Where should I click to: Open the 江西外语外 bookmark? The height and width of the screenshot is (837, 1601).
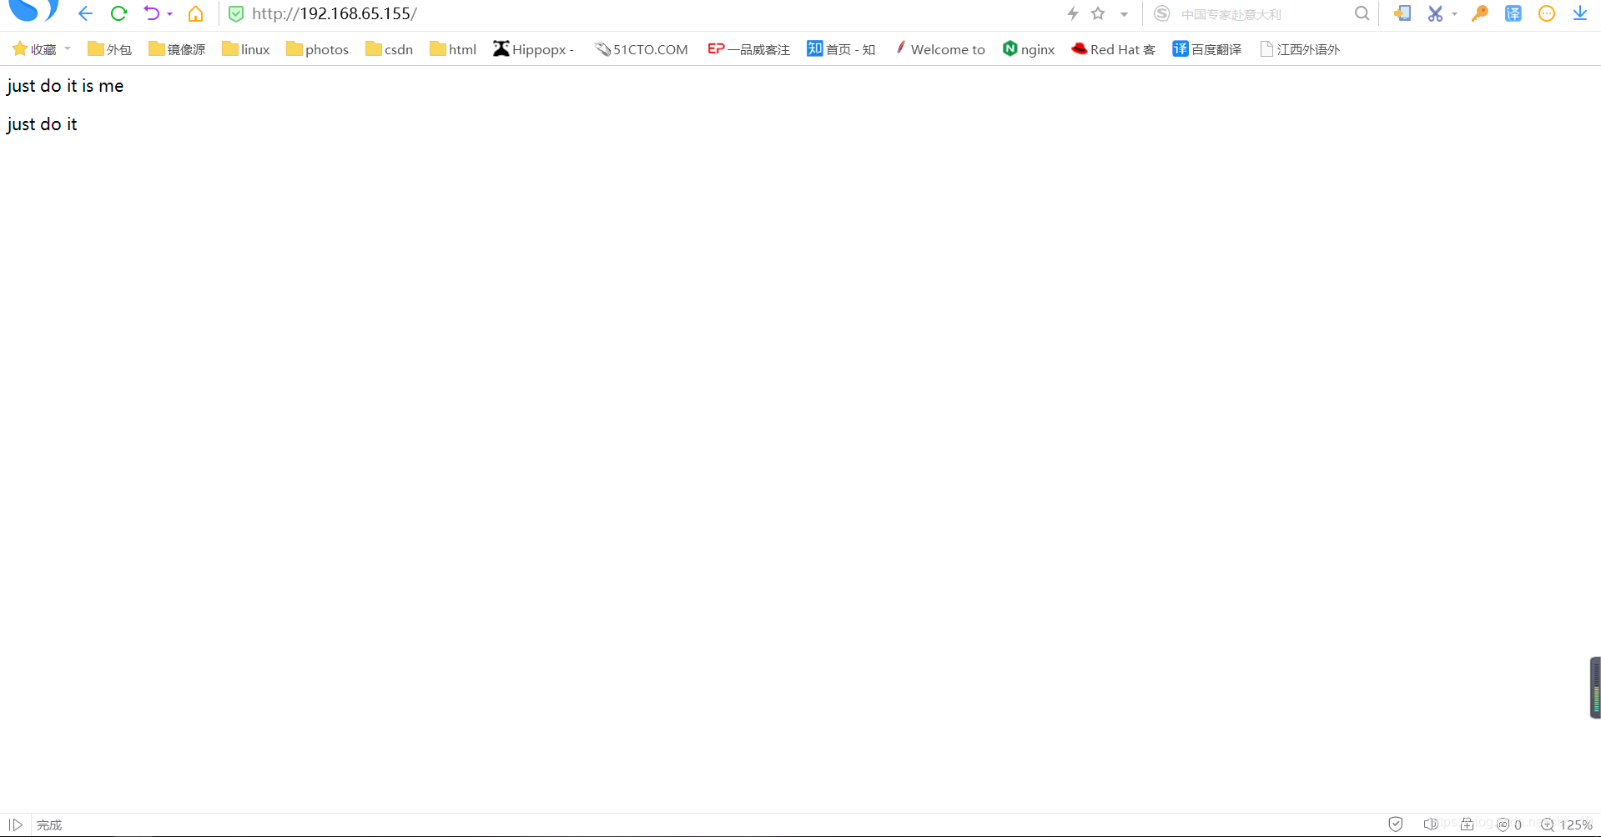[1300, 49]
